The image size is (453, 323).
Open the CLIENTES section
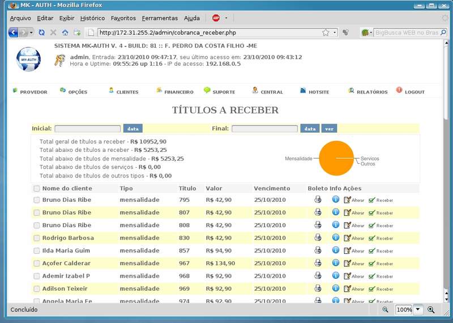tap(123, 91)
